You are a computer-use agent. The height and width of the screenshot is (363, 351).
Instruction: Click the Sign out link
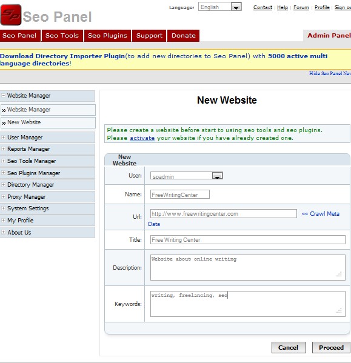point(343,7)
